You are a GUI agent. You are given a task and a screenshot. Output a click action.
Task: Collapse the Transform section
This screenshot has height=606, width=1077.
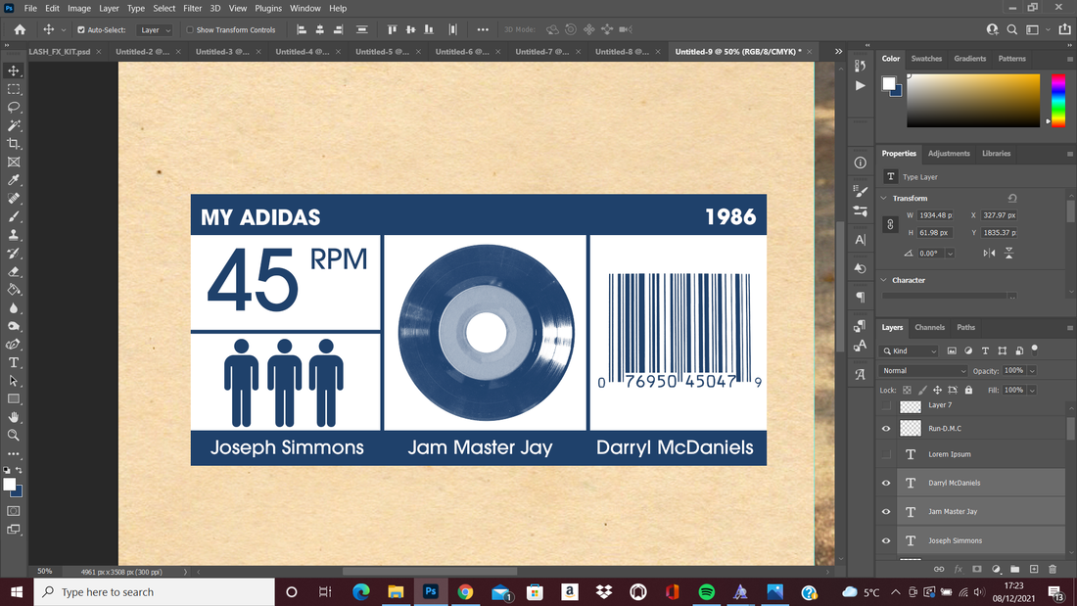point(884,198)
